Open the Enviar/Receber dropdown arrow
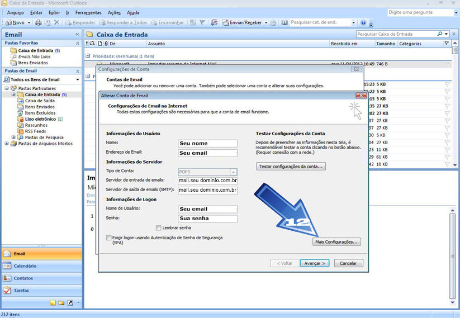This screenshot has height=318, width=460. (x=266, y=22)
